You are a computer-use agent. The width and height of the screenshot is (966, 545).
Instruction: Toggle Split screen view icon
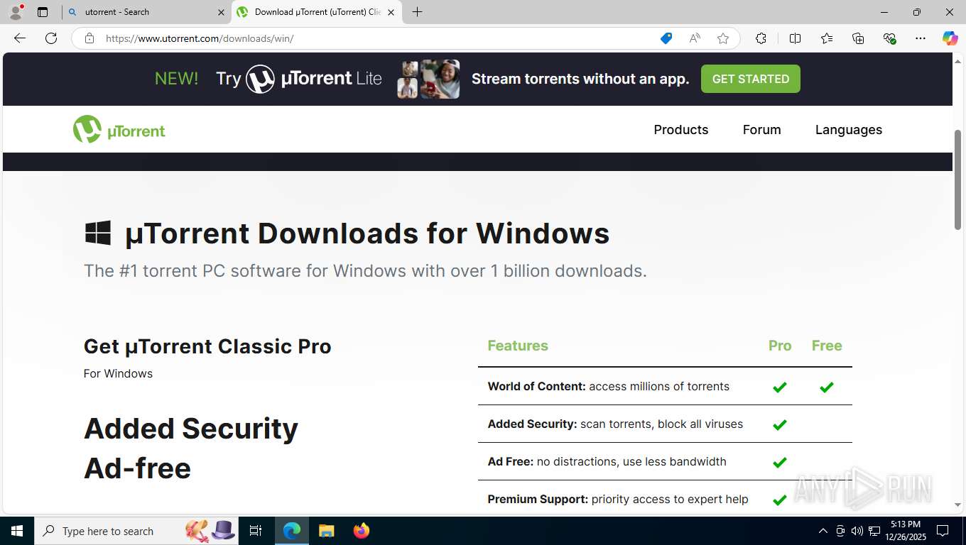click(x=795, y=38)
